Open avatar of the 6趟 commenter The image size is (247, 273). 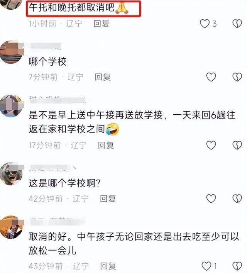pos(12,106)
